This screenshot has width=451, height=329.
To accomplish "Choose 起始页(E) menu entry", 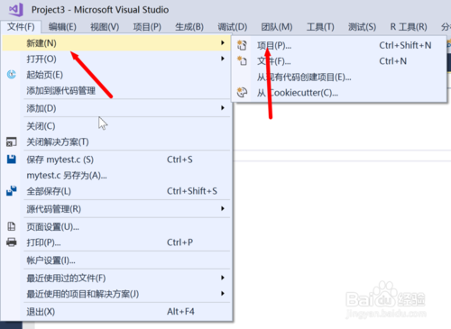I will pyautogui.click(x=116, y=75).
